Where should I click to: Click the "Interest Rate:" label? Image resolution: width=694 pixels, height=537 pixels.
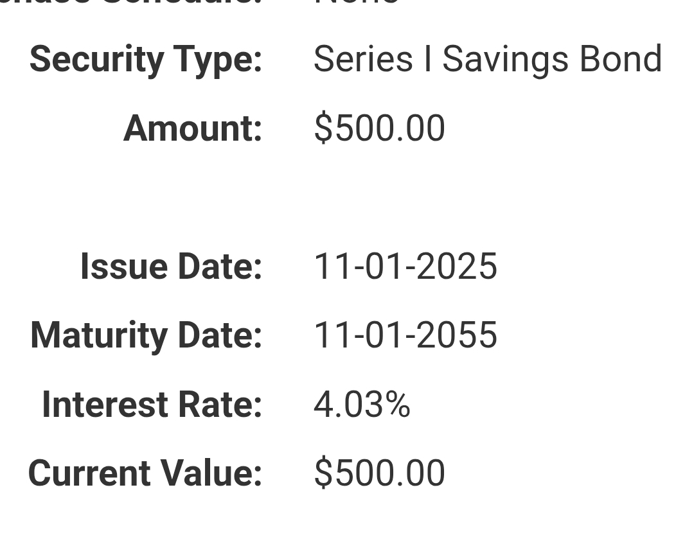(152, 405)
